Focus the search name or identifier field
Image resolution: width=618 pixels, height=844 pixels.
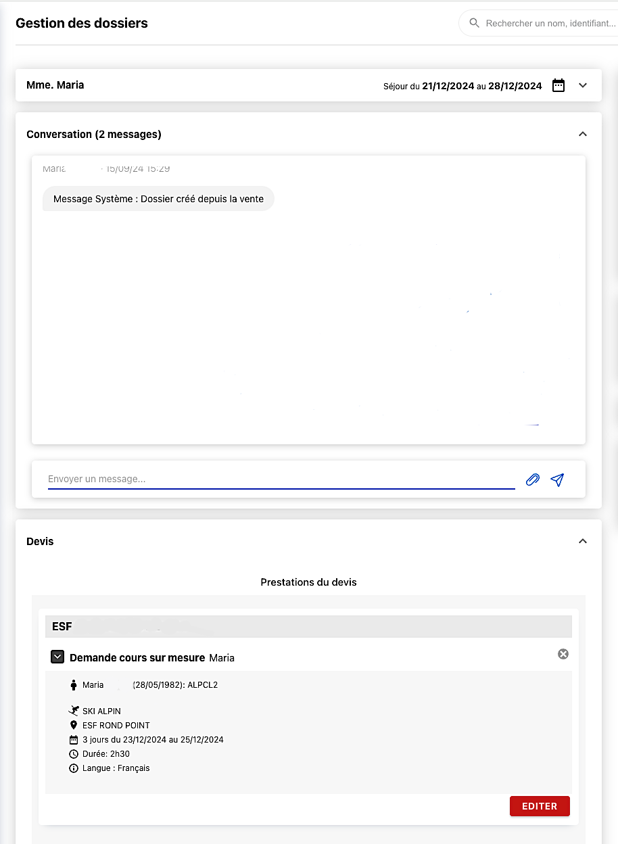coord(549,23)
